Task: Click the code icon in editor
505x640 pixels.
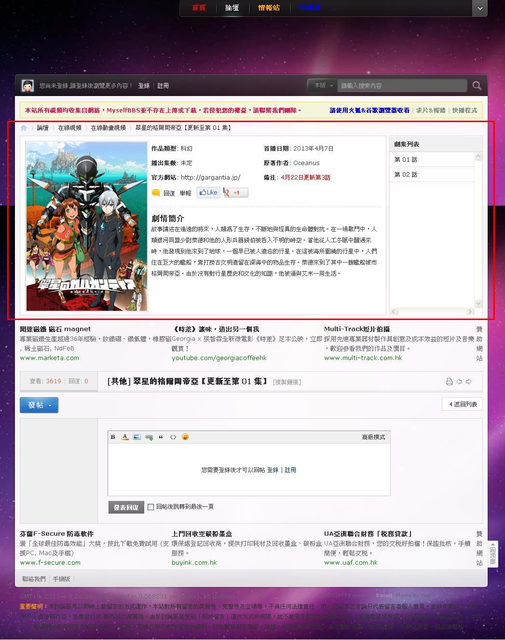Action: tap(173, 437)
